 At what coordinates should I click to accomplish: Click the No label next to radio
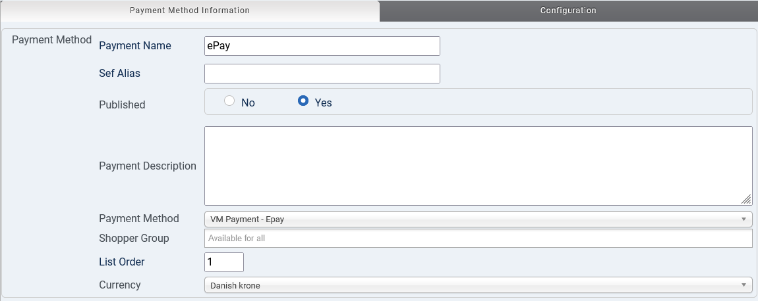coord(248,103)
